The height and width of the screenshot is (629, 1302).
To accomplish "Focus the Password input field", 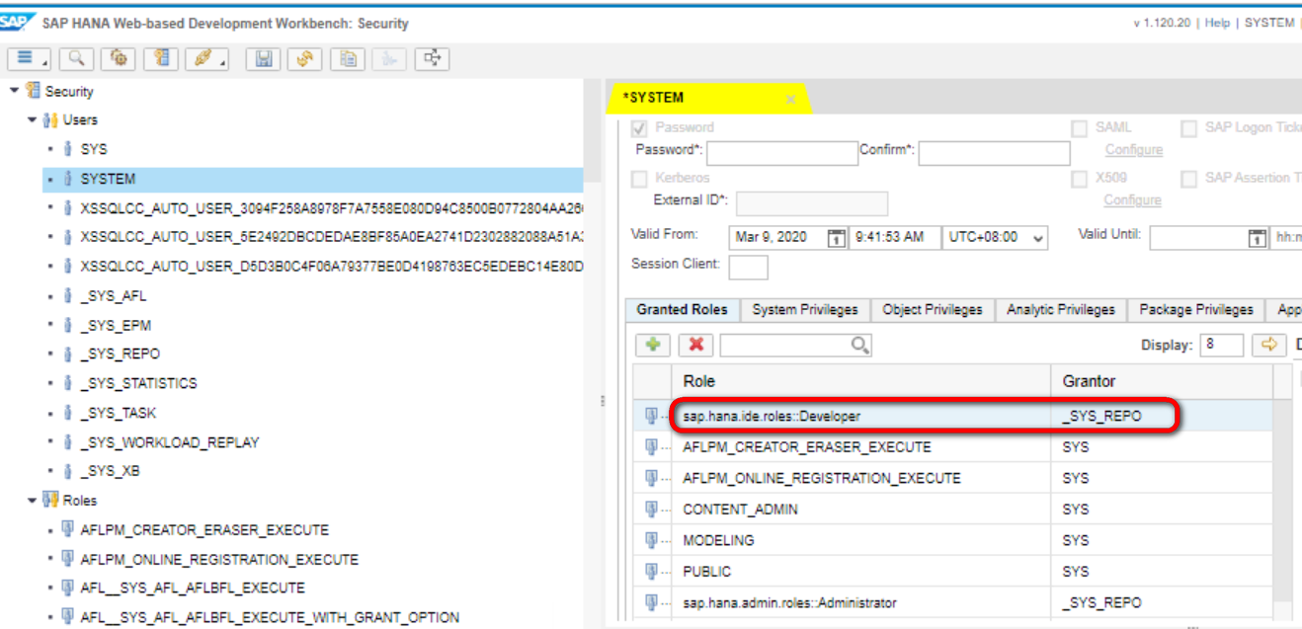I will pyautogui.click(x=782, y=153).
